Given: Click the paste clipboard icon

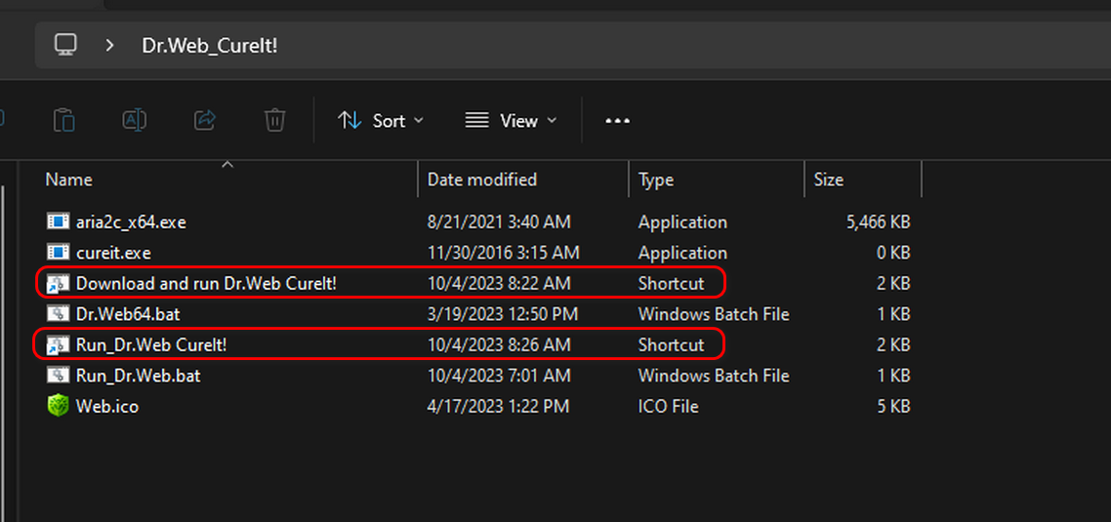Looking at the screenshot, I should pyautogui.click(x=64, y=120).
